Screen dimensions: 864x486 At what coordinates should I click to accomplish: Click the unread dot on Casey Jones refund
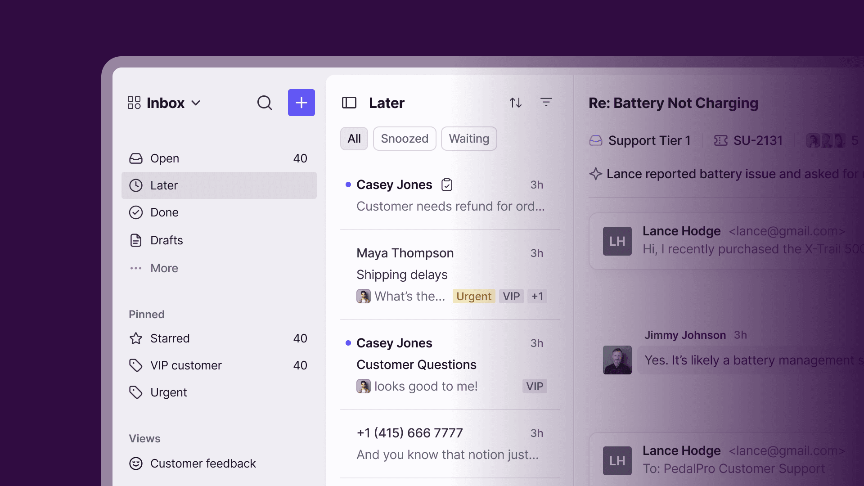coord(348,184)
